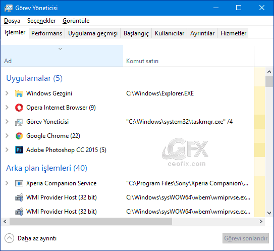The height and width of the screenshot is (251, 274).
Task: Maximize the Görev Yöneticisi window
Action: pyautogui.click(x=239, y=8)
